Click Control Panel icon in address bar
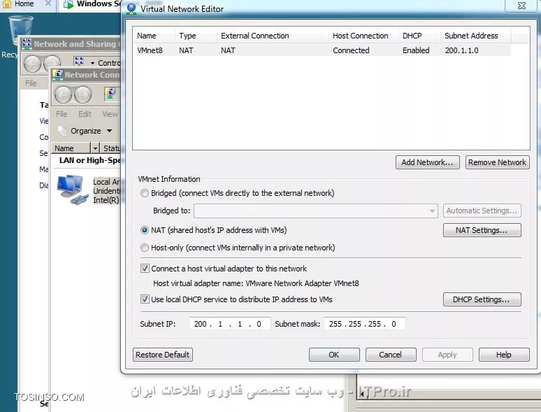The width and height of the screenshot is (541, 412). tap(79, 62)
